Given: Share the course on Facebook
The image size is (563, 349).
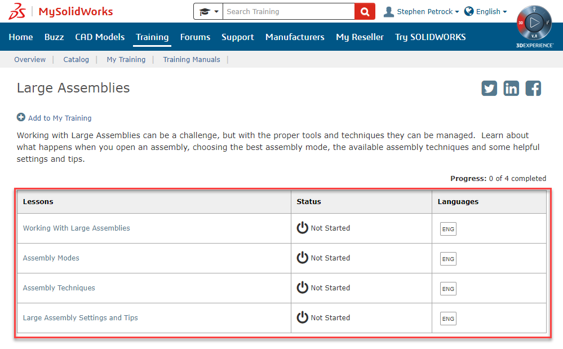Looking at the screenshot, I should pyautogui.click(x=533, y=89).
